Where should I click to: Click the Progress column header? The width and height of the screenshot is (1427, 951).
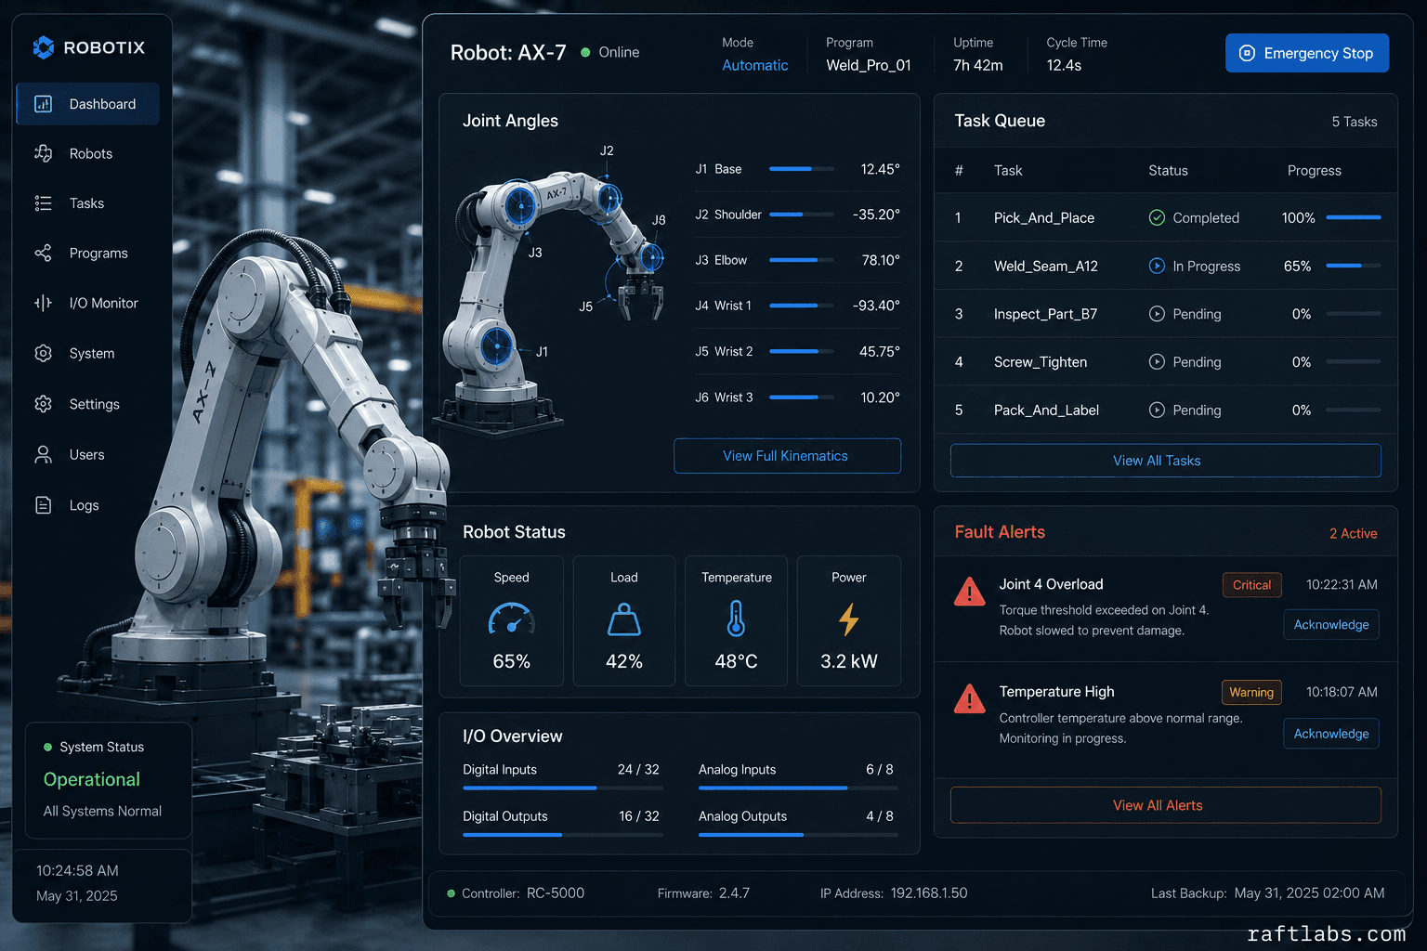(1315, 171)
